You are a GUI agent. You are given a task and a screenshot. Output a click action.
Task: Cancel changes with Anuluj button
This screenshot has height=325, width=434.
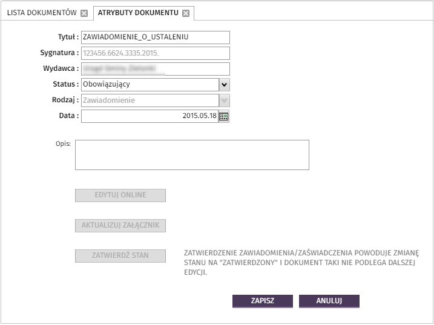click(329, 301)
